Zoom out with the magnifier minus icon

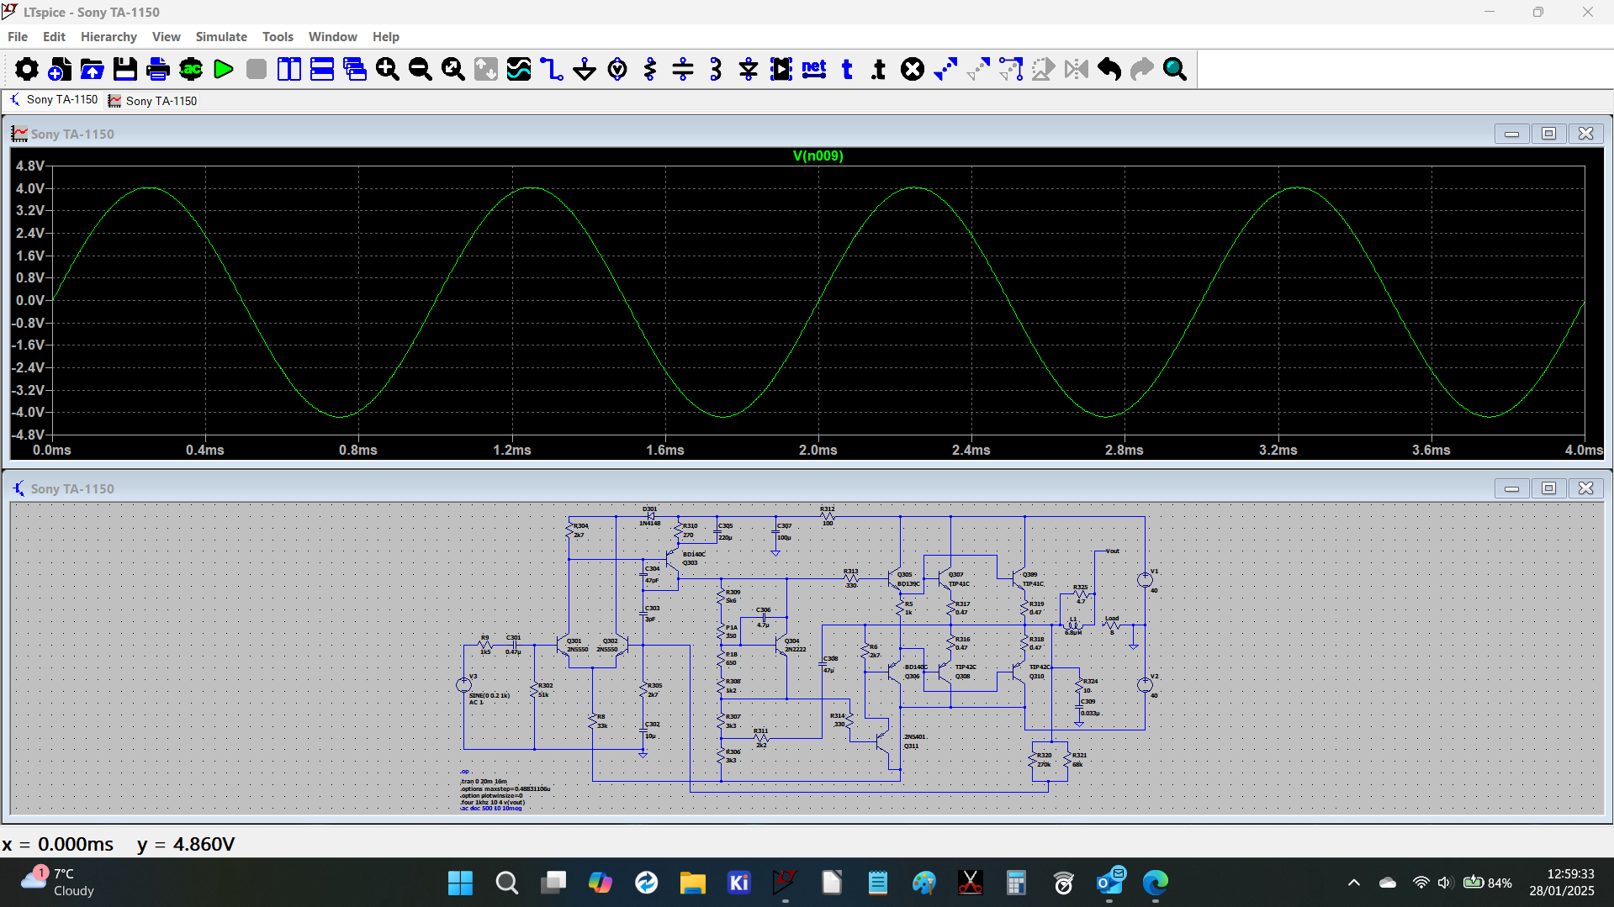pyautogui.click(x=421, y=69)
